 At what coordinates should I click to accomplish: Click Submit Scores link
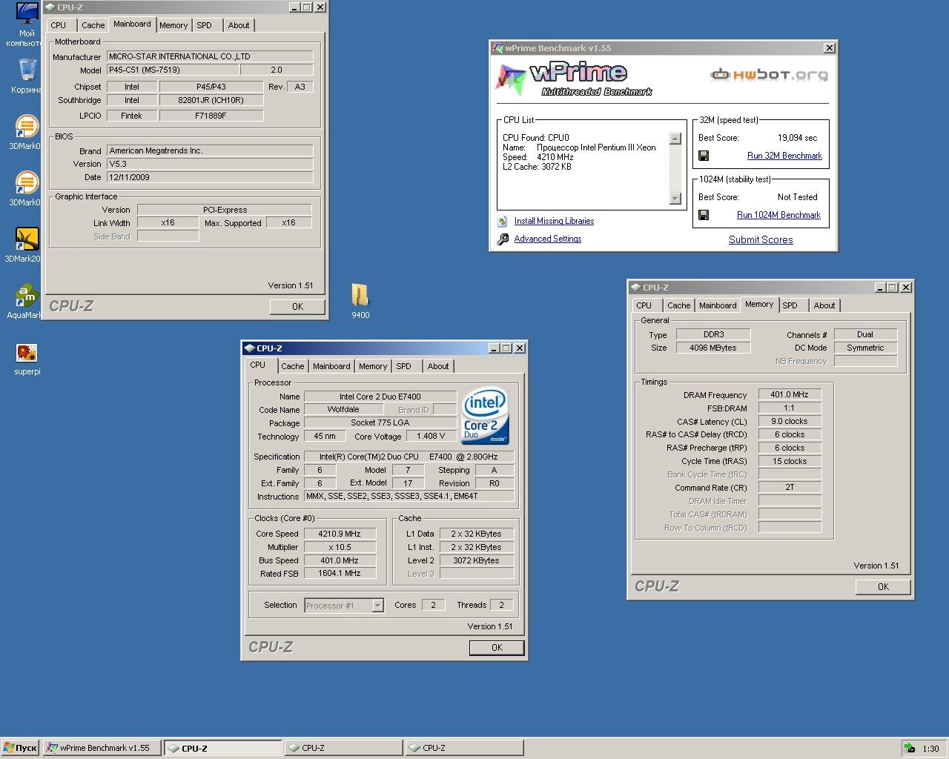point(761,239)
